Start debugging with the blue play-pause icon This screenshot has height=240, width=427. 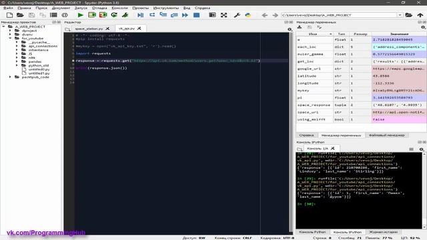coord(141,15)
